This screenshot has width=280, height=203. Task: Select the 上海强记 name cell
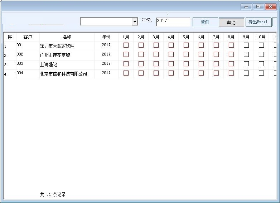(x=67, y=65)
